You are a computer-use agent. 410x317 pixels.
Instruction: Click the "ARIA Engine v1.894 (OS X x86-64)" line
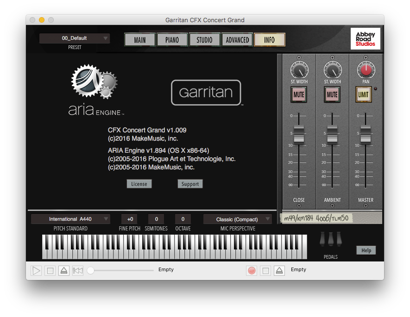coord(158,150)
